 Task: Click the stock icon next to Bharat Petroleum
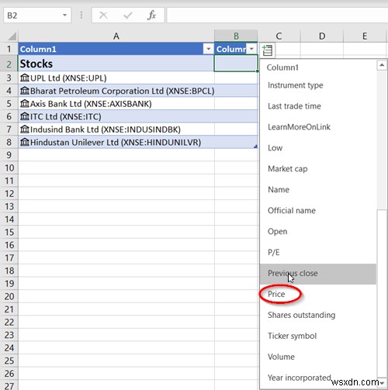point(25,91)
